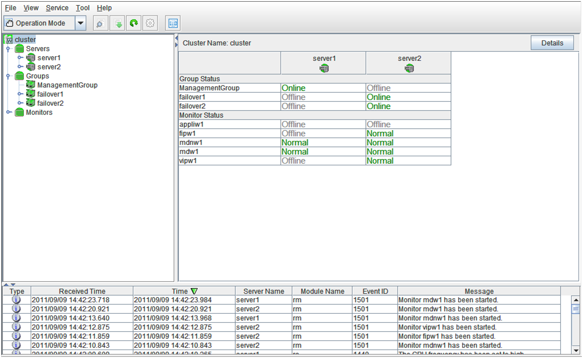Screen dimensions: 583x358
Task: Click the green reload toolbar icon
Action: coord(134,23)
